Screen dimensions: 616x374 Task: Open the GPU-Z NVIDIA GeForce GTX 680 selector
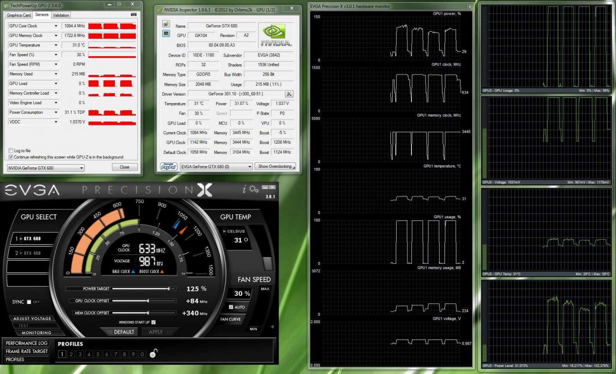(46, 168)
